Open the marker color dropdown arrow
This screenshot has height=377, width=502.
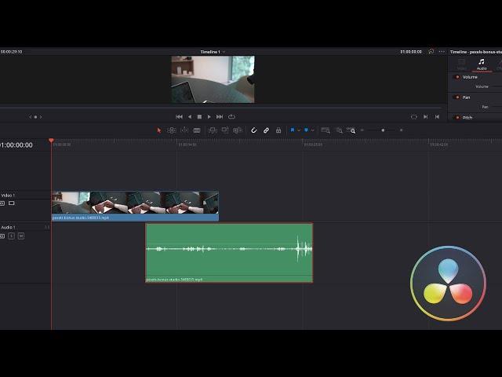click(312, 130)
